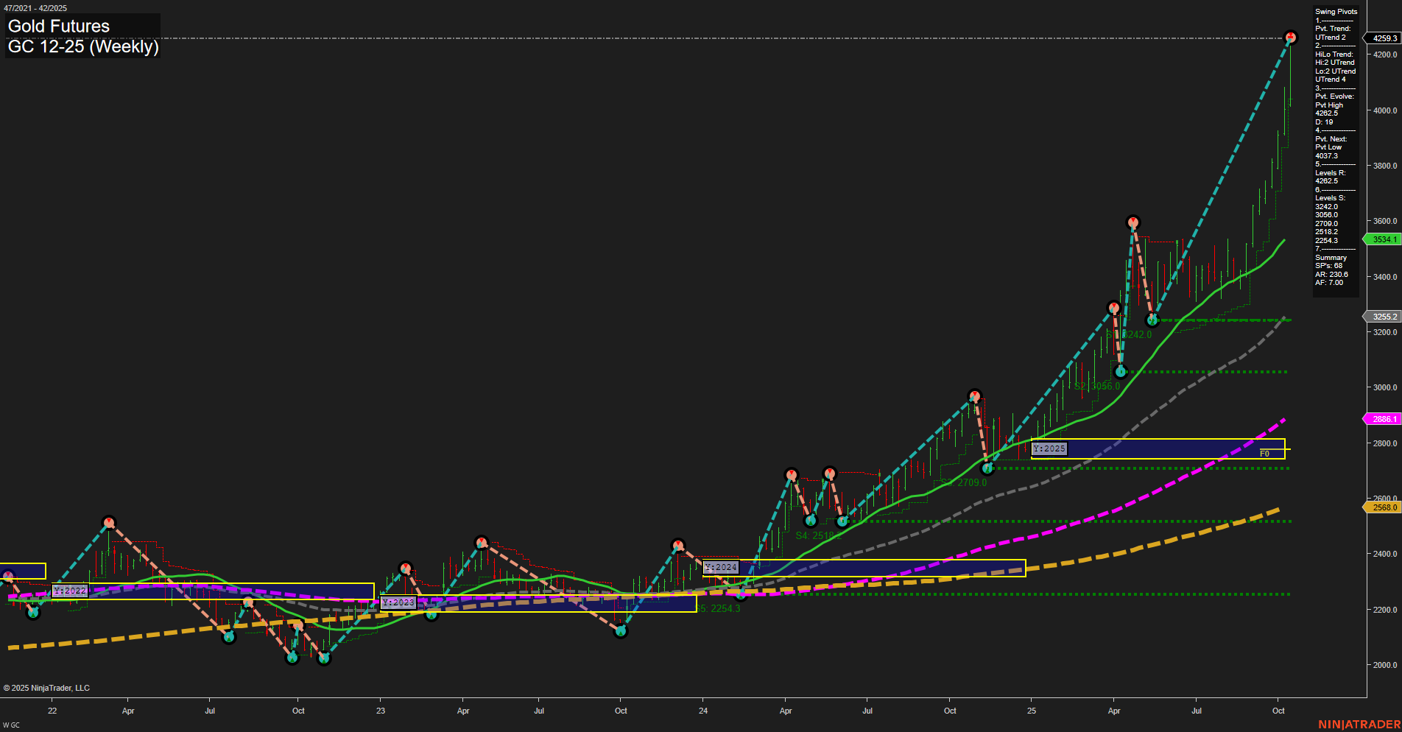The image size is (1402, 732).
Task: Click the Y:2025 yearly range label
Action: pos(1049,448)
